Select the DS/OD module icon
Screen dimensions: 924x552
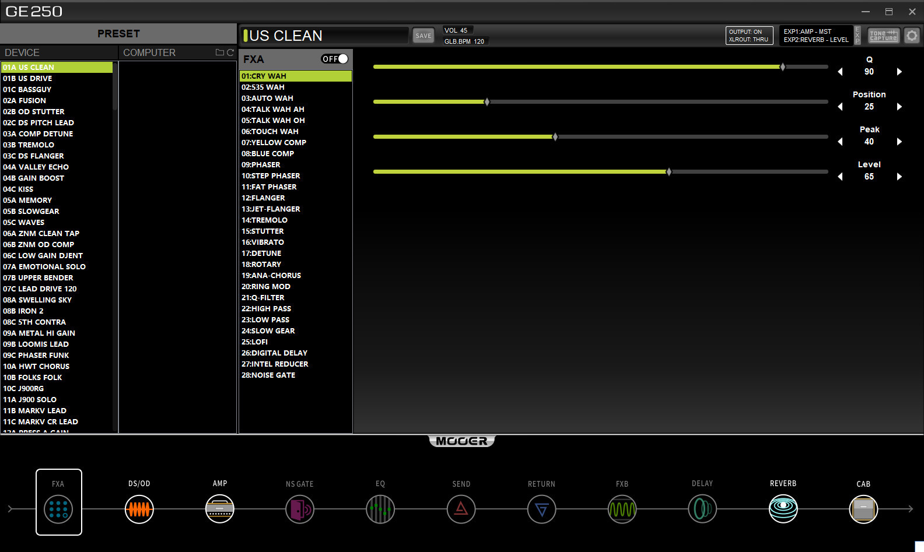pos(139,509)
